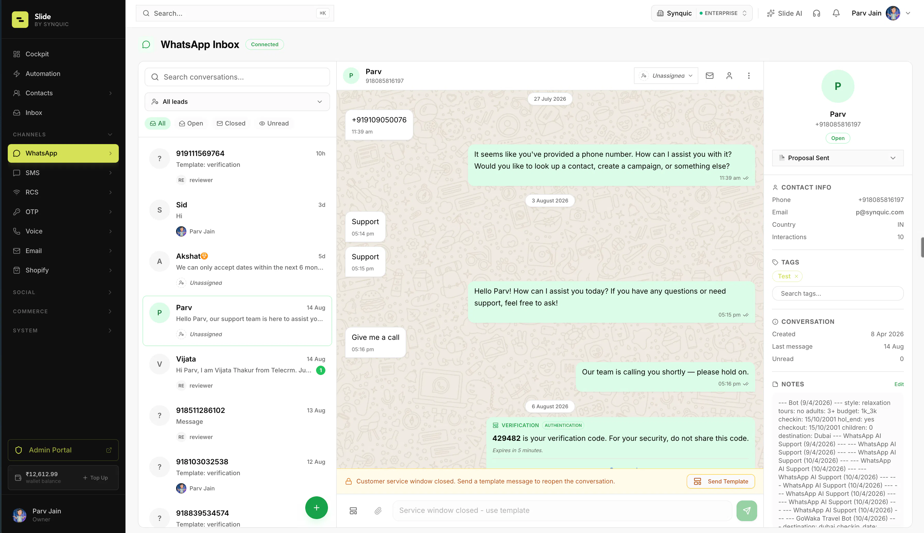Click the green new conversation plus button
This screenshot has width=924, height=533.
coord(316,508)
